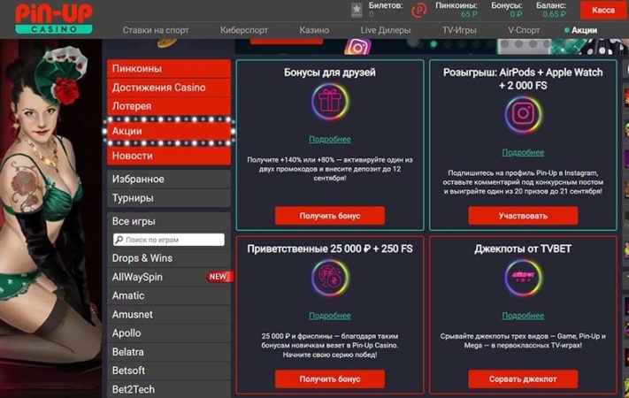Screen dimensions: 629x398
Task: Click the TVBET jackpot circle icon
Action: pyautogui.click(x=522, y=279)
